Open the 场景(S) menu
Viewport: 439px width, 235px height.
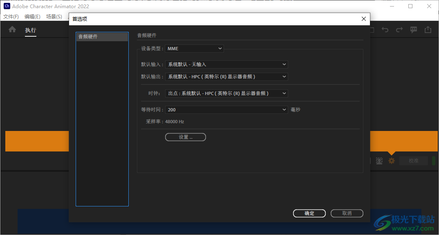(54, 17)
